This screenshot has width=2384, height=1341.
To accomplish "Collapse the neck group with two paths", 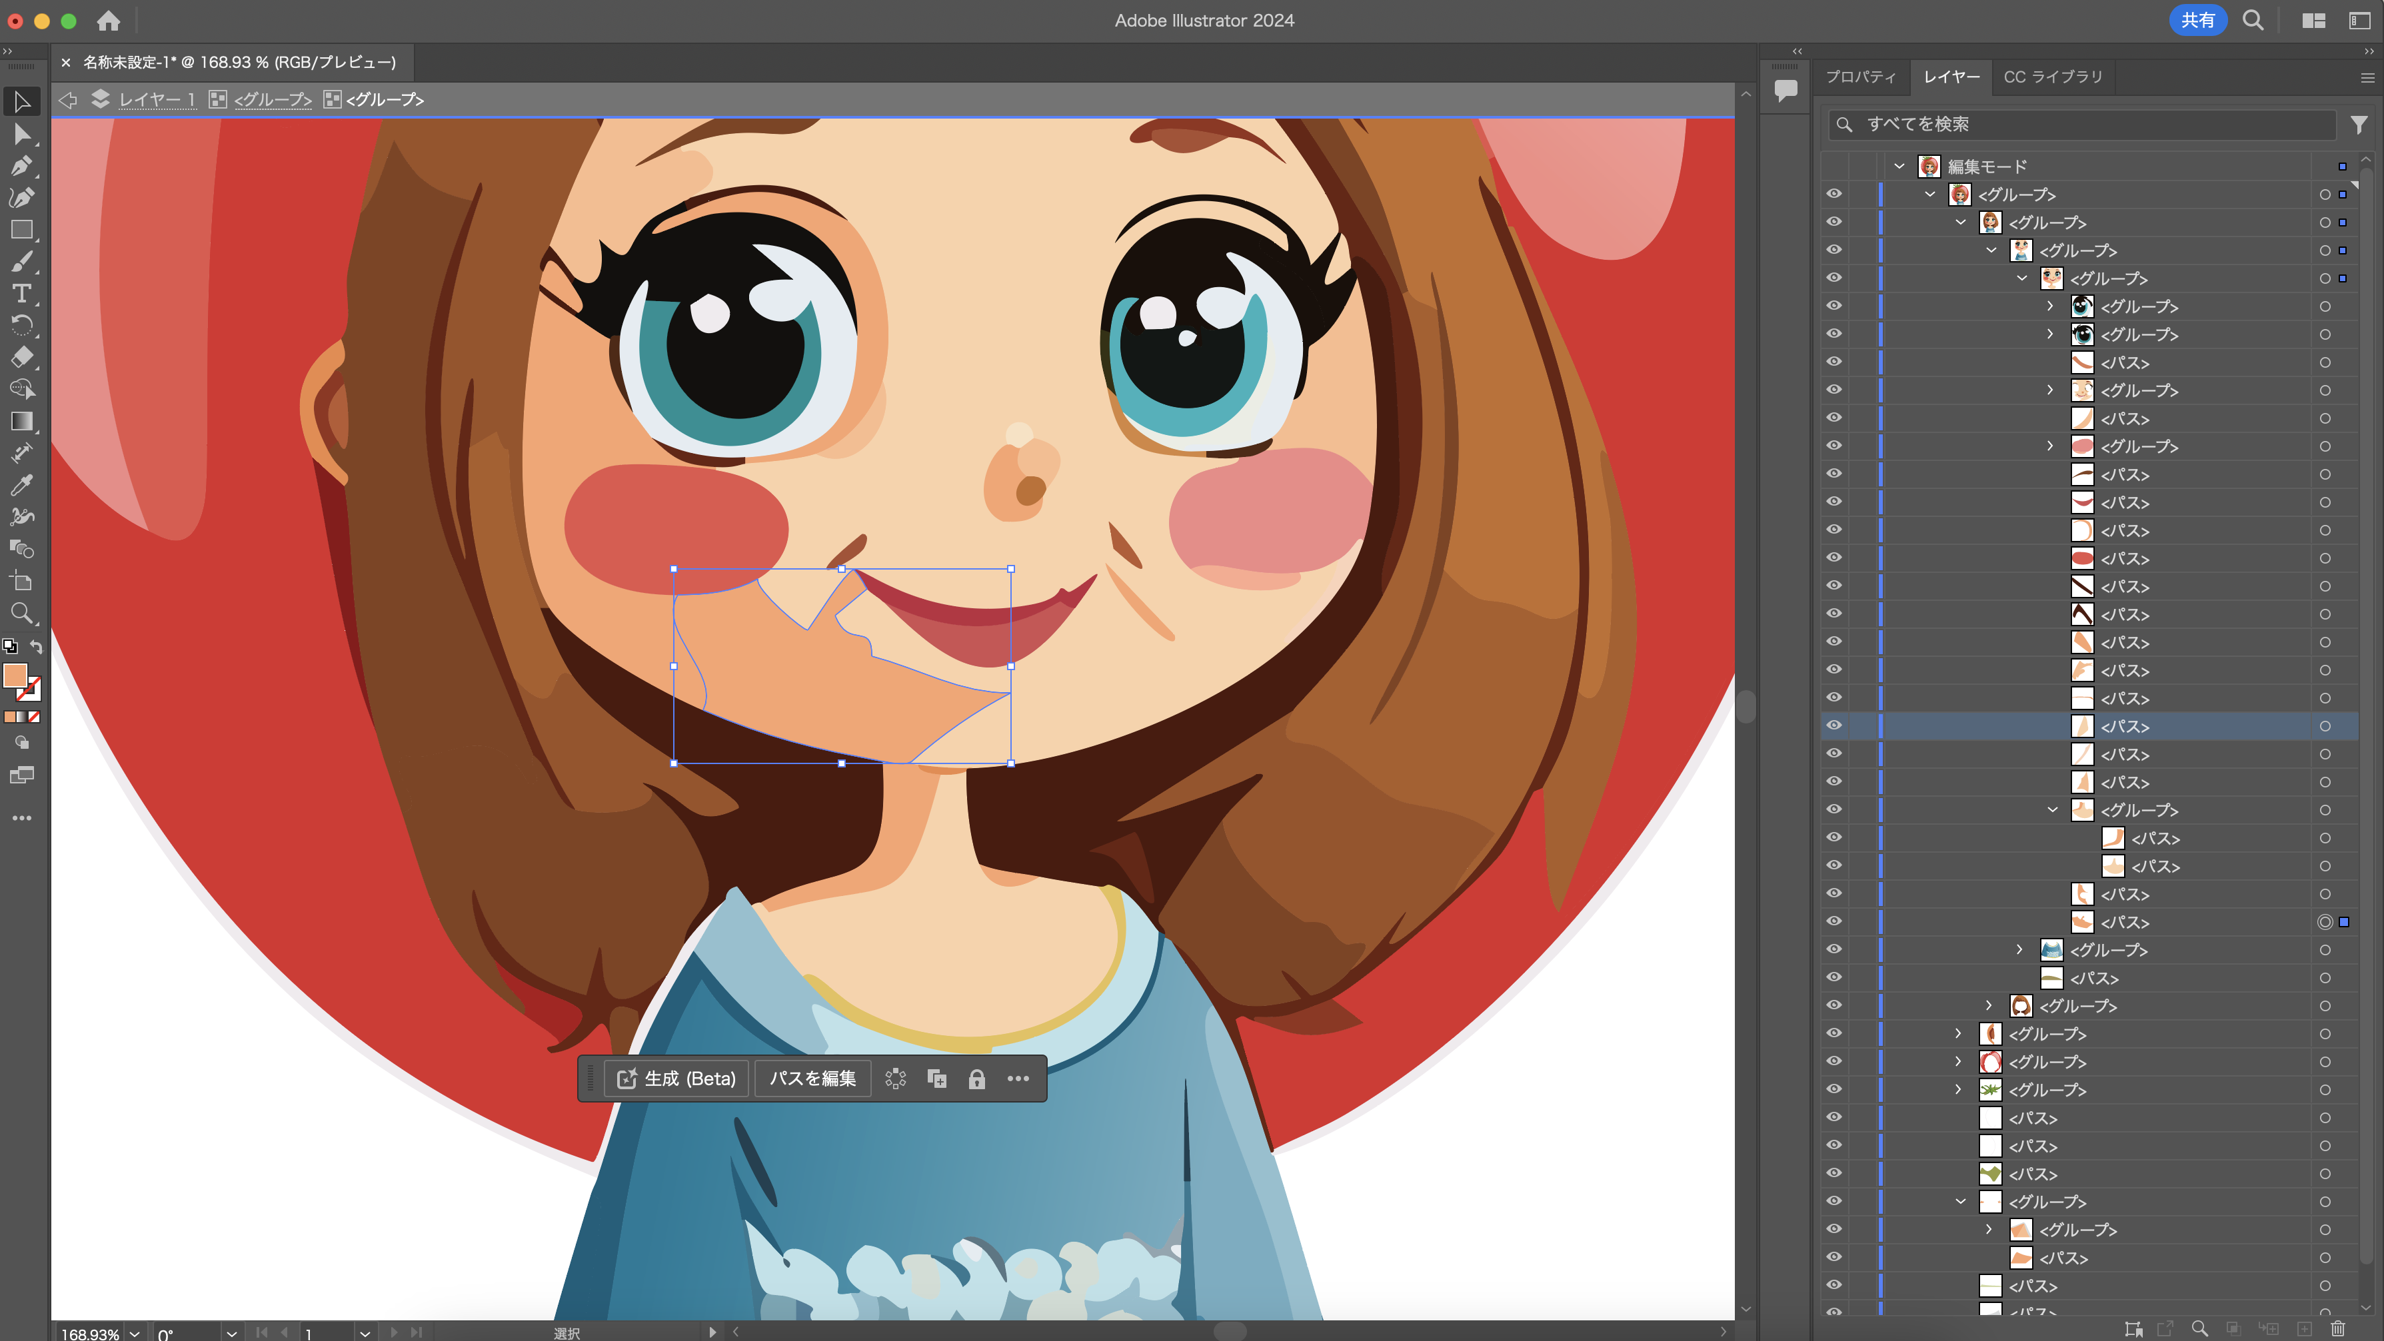I will [2051, 810].
